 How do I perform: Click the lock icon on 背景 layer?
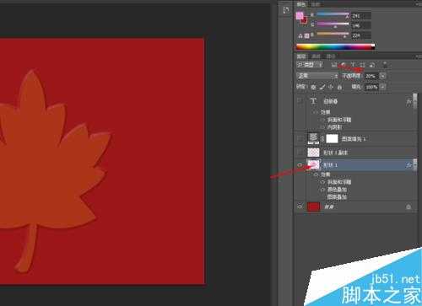click(408, 207)
